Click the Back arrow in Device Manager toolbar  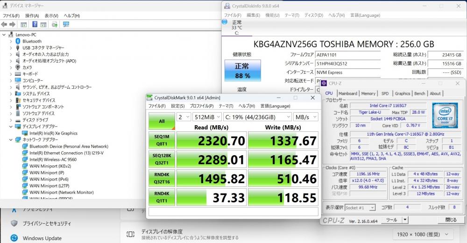point(4,24)
